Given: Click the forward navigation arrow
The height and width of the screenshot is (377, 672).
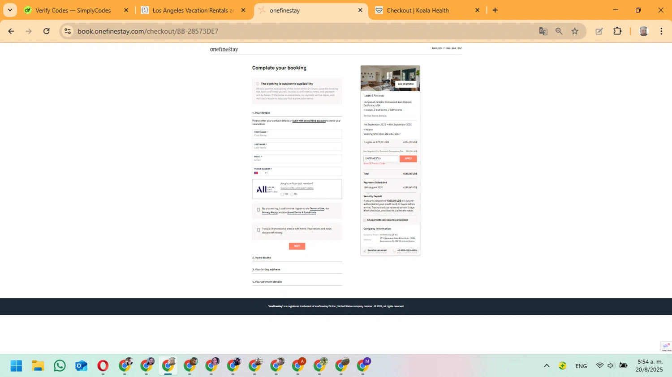Looking at the screenshot, I should tap(29, 31).
